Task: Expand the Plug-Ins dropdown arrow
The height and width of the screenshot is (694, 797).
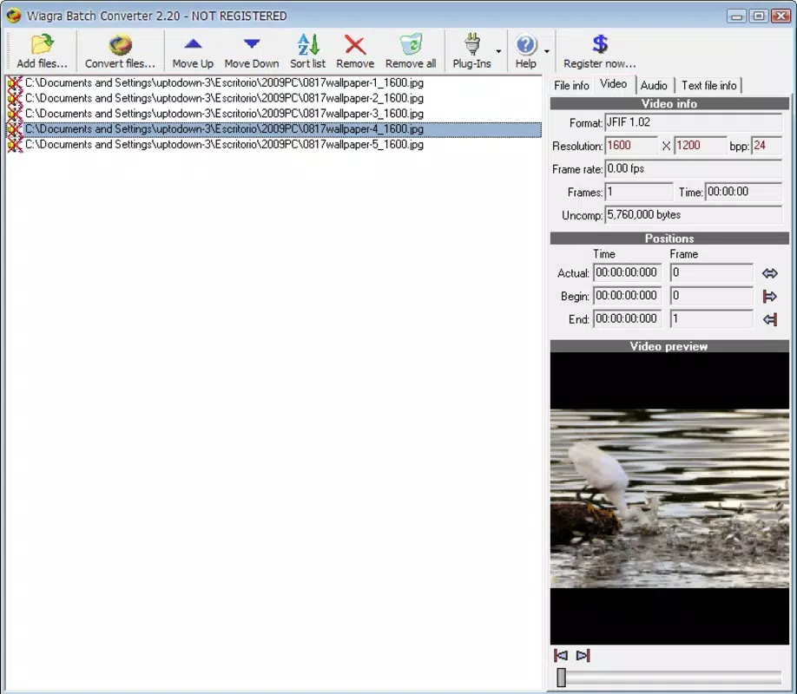Action: [x=498, y=51]
